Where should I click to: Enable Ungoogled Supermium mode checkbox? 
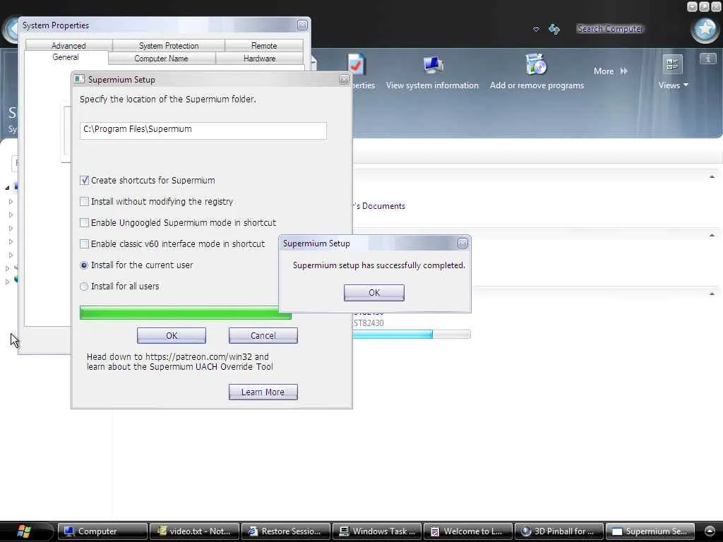pyautogui.click(x=85, y=222)
